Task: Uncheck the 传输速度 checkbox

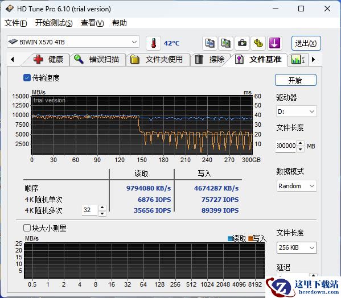Action: 27,78
